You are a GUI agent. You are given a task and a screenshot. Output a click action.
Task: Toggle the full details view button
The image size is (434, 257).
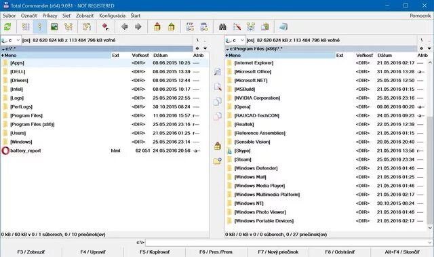click(40, 27)
